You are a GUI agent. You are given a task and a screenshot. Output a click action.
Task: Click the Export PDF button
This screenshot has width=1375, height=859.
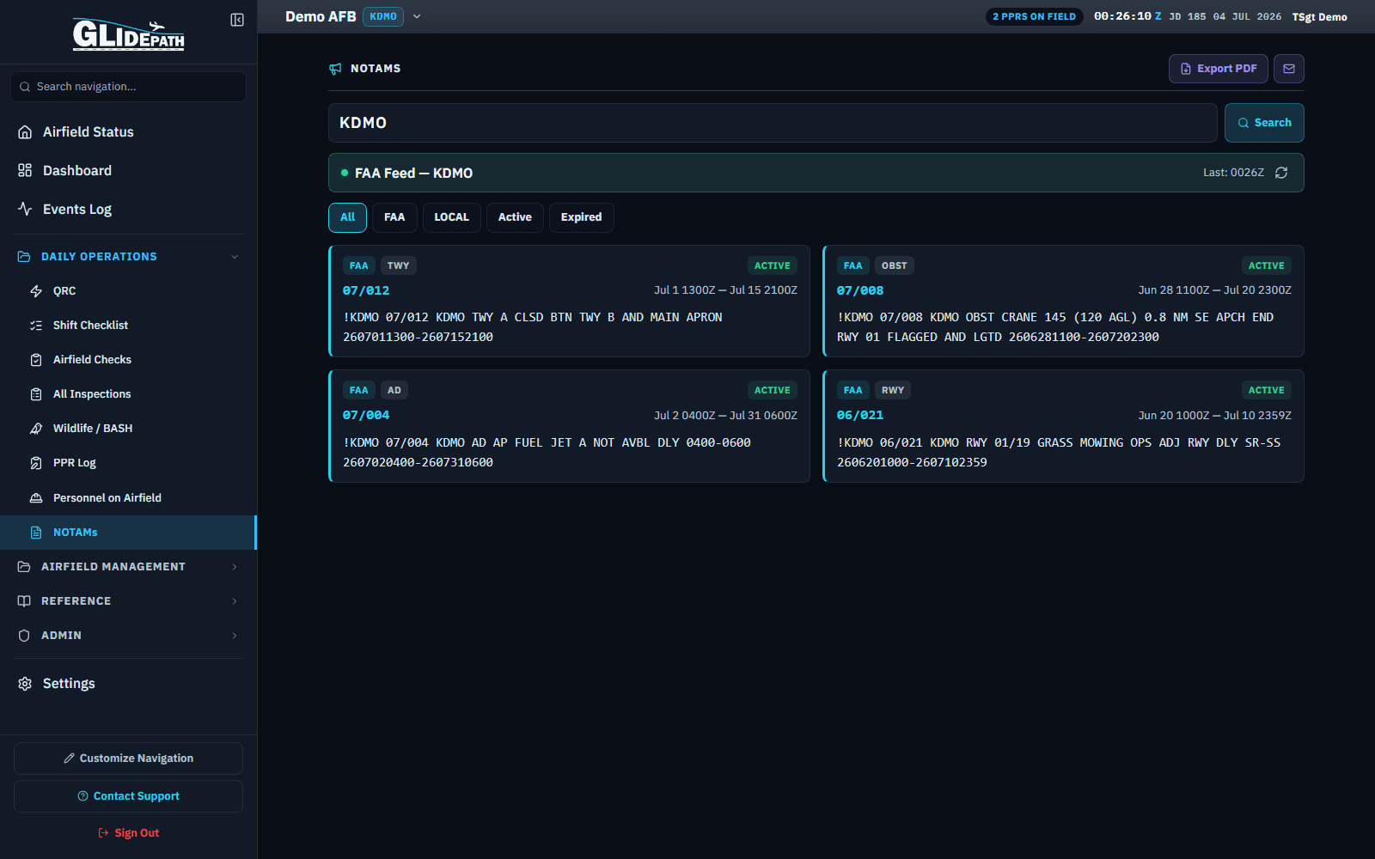1218,69
